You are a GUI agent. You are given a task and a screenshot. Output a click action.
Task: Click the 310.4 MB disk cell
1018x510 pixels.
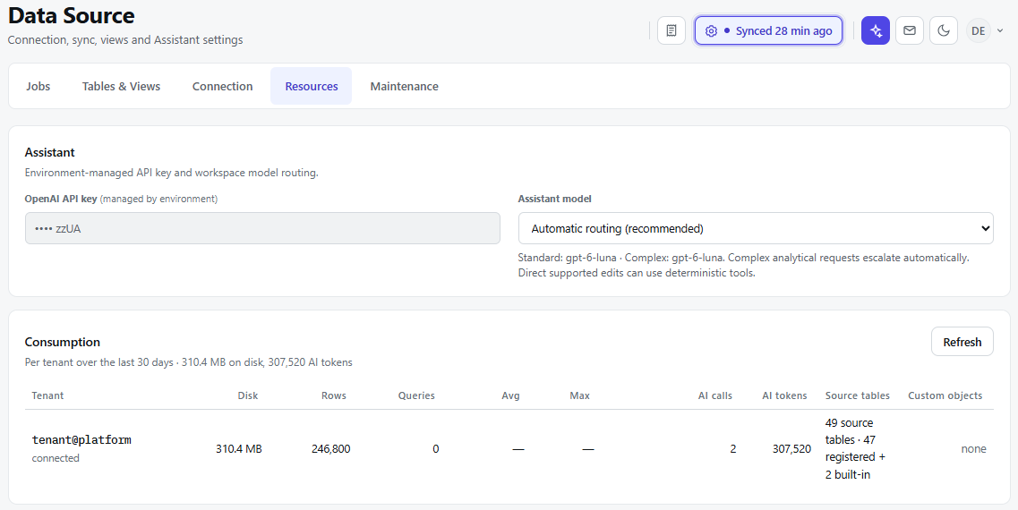(x=239, y=449)
